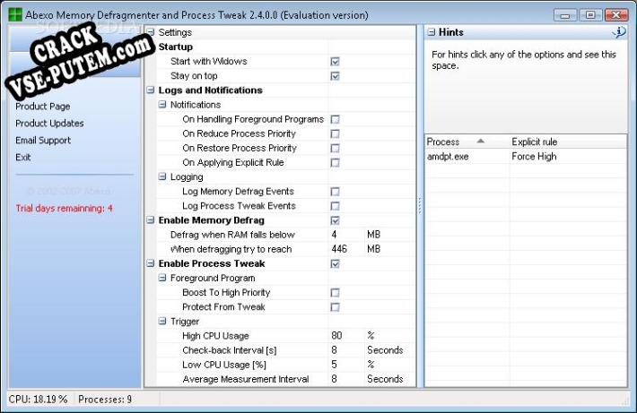Click the Trial days remaining text

click(x=65, y=209)
